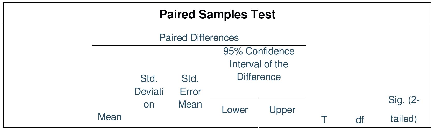Select the df column header

(360, 120)
